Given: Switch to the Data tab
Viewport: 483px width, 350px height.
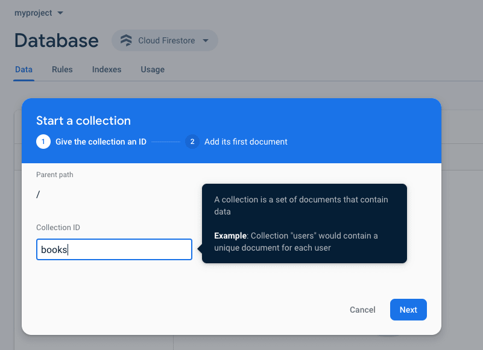Looking at the screenshot, I should pos(24,69).
